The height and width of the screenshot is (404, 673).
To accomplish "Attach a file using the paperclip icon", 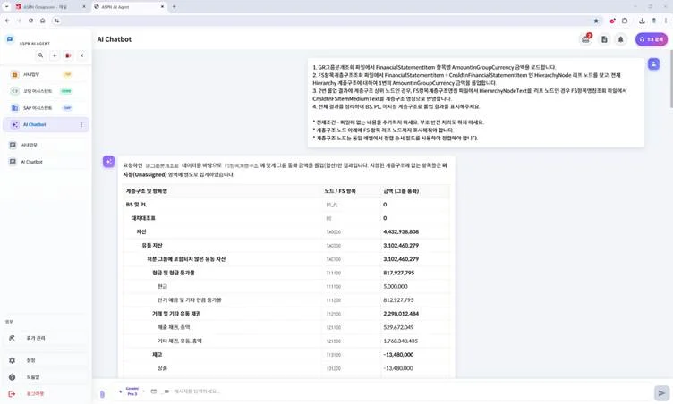I will (102, 392).
